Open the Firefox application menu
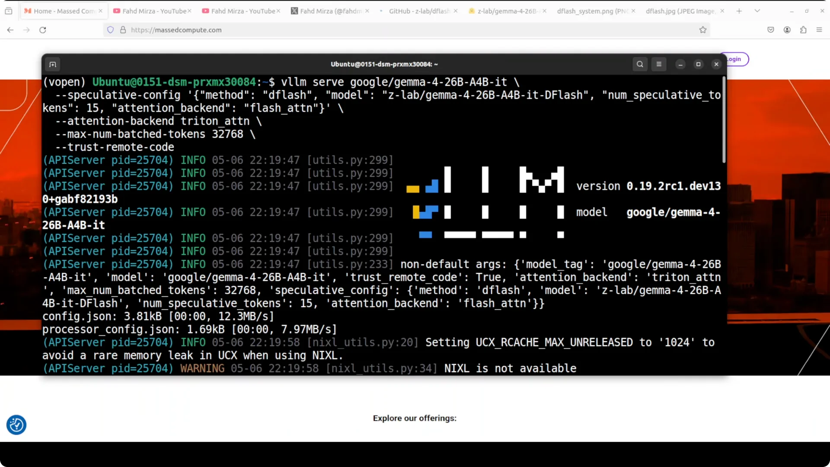This screenshot has width=830, height=467. (x=819, y=30)
